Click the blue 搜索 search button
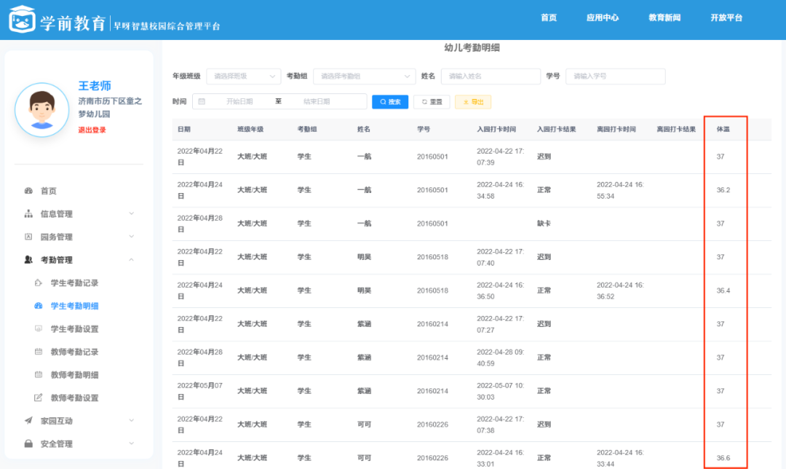This screenshot has height=469, width=786. tap(390, 102)
